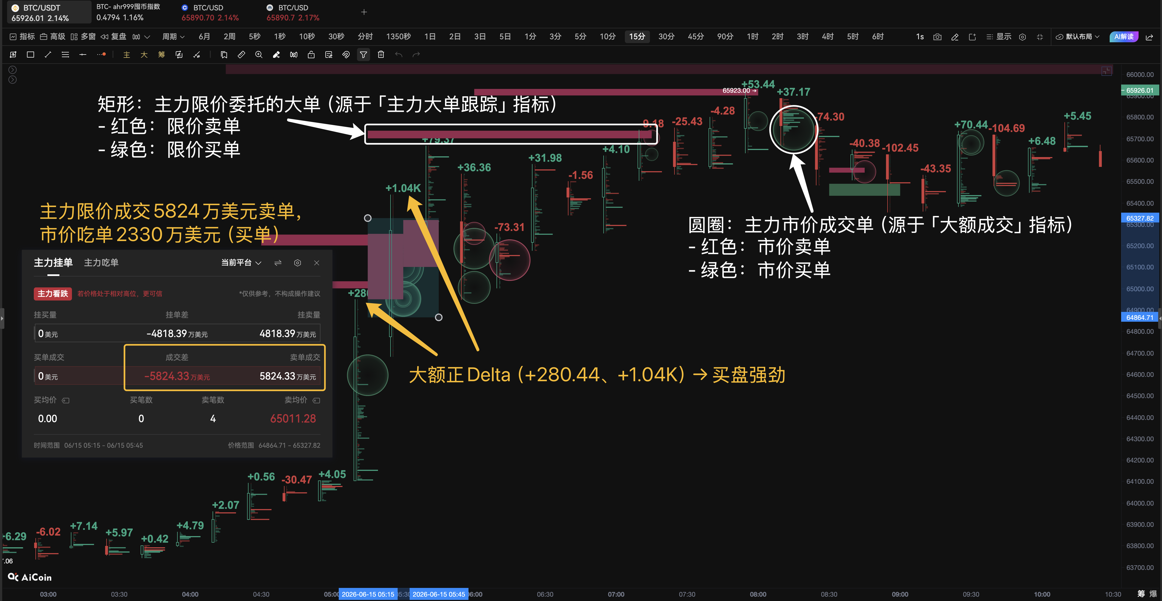Select the 15分 timeframe
The image size is (1162, 601).
[637, 37]
